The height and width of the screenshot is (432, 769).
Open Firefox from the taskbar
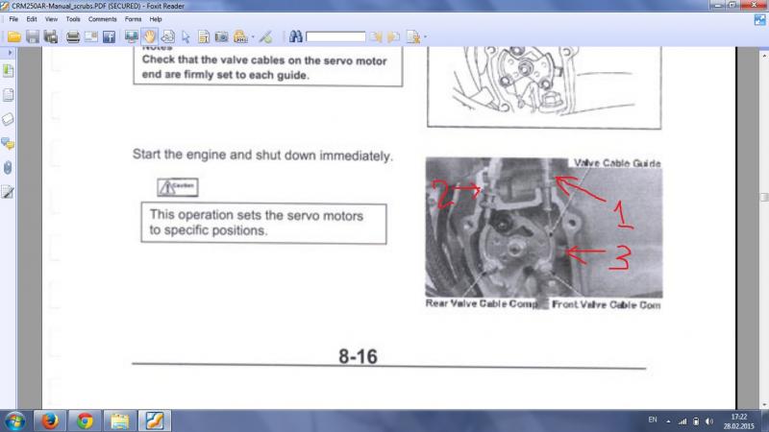pos(50,421)
